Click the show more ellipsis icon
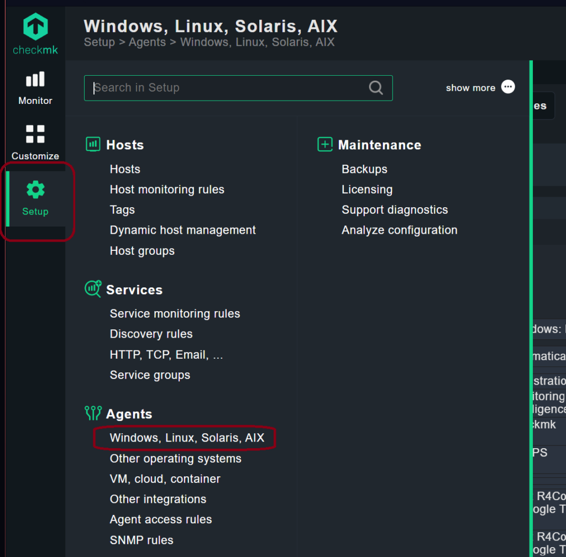This screenshot has width=566, height=557. coord(508,87)
